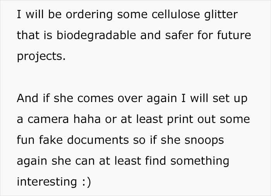The height and width of the screenshot is (196, 271).
Task: Click the word "safer" in second line
Action: (179, 35)
